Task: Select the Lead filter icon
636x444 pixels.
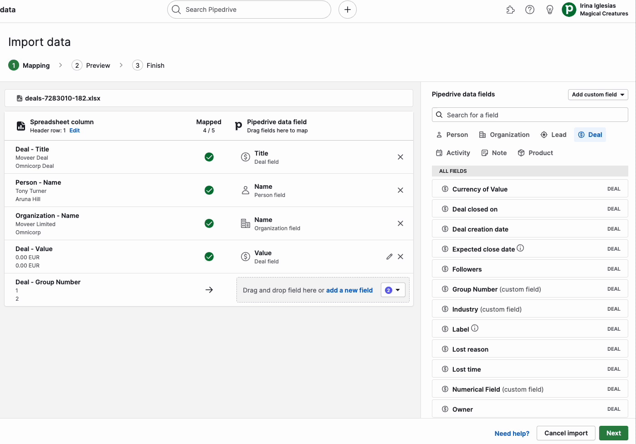Action: (x=543, y=134)
